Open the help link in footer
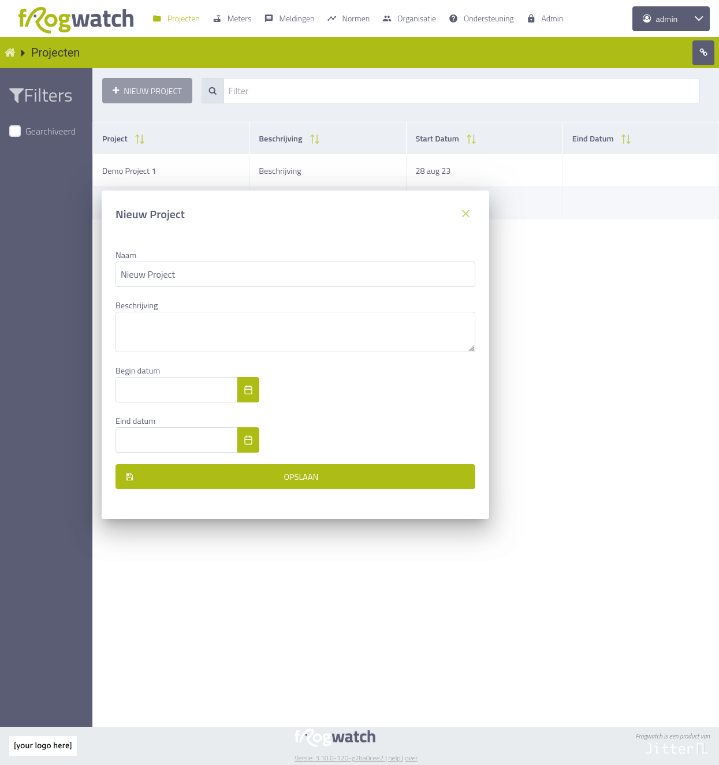Viewport: 719px width, 765px height. 394,758
